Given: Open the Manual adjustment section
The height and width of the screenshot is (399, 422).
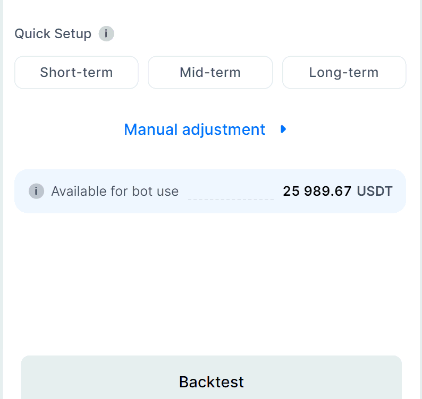Looking at the screenshot, I should (x=195, y=129).
